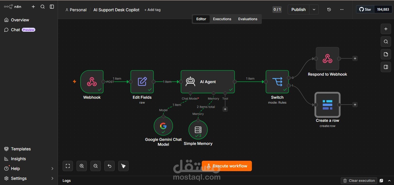Click 'raw' subtitle under Edit Fields
Viewport: 394px width, 185px height.
[x=142, y=102]
